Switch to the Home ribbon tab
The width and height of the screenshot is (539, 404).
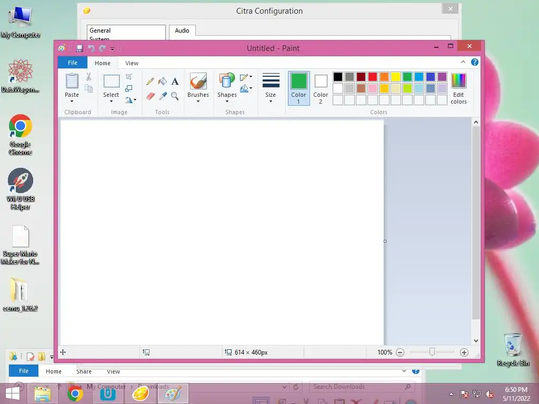(103, 63)
